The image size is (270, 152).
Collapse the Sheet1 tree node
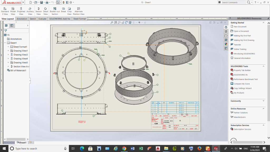tap(5, 43)
